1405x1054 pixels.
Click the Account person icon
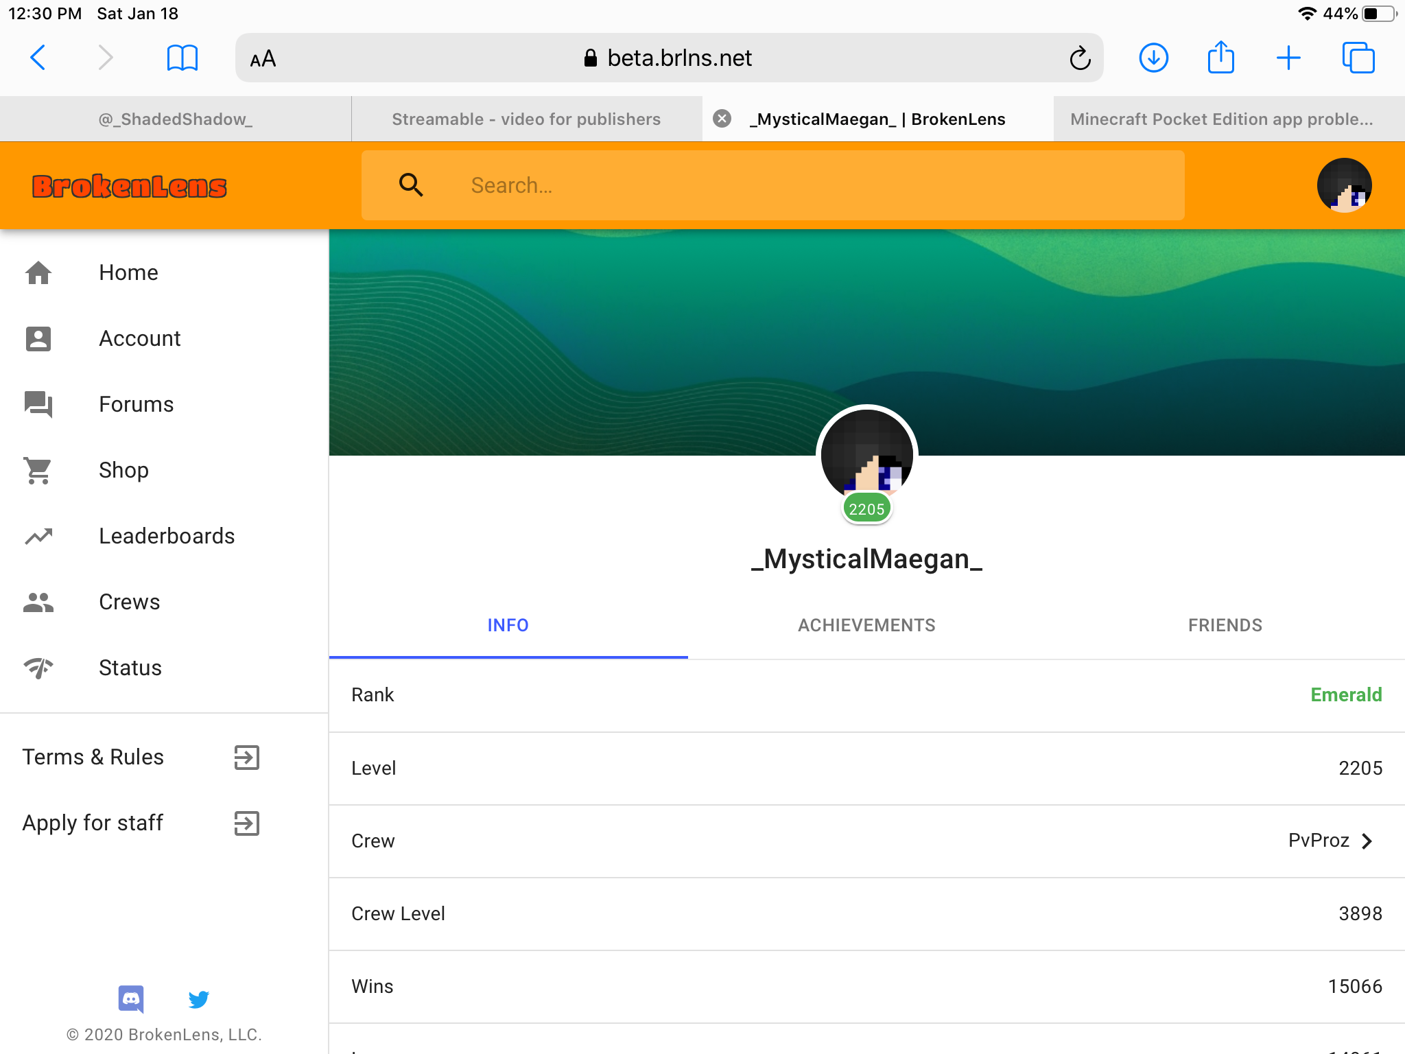pos(38,338)
